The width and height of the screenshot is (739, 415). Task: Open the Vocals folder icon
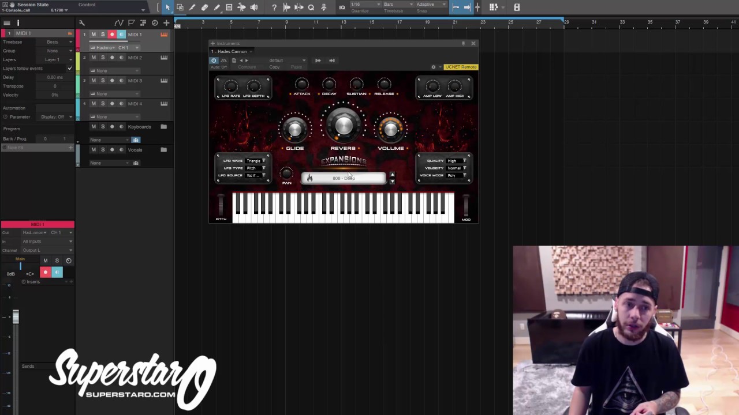pos(164,150)
